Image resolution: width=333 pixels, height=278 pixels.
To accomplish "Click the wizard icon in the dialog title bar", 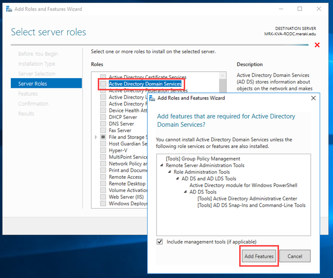I will 152,98.
